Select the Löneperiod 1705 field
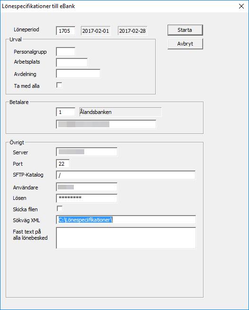 coord(66,31)
